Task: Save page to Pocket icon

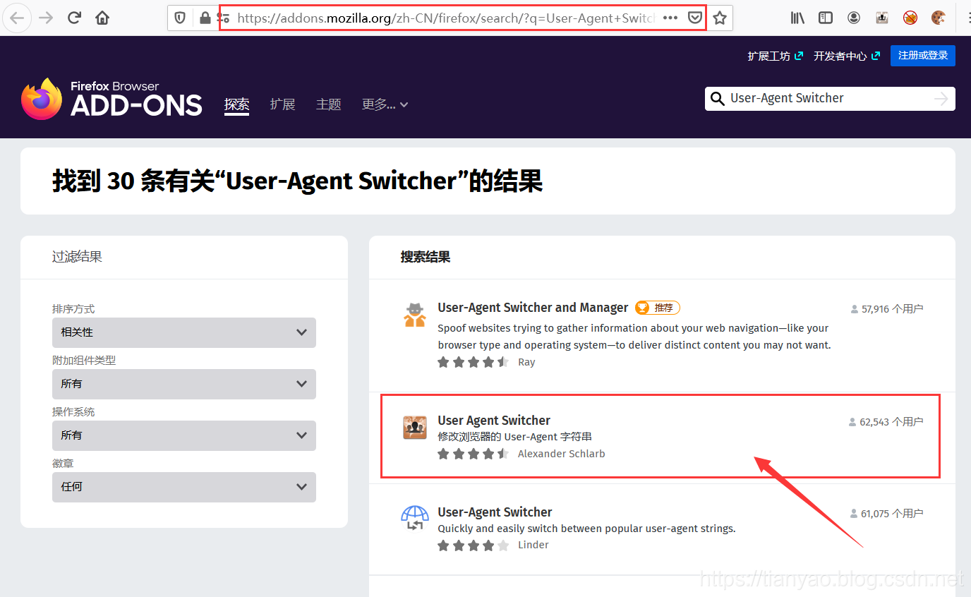Action: pyautogui.click(x=695, y=18)
